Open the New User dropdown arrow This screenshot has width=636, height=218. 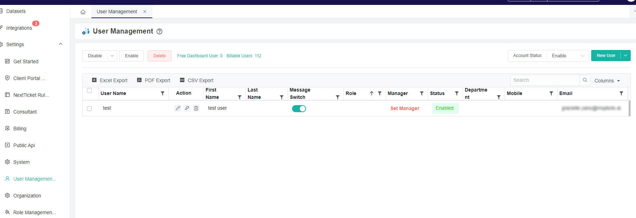(625, 56)
